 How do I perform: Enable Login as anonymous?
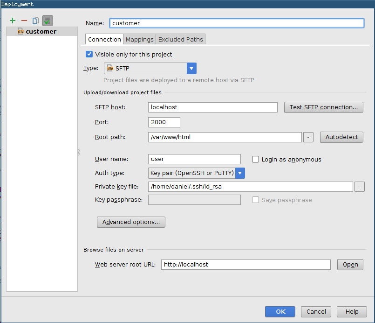point(255,159)
